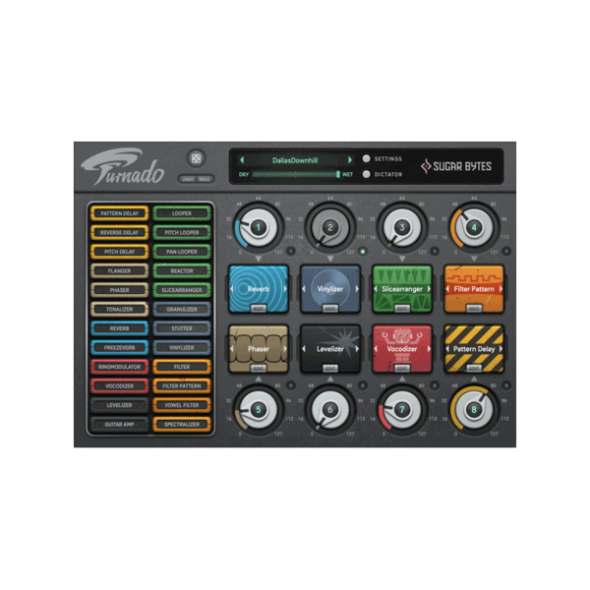
Task: Click knob 1 controlling Reverb
Action: (x=259, y=227)
